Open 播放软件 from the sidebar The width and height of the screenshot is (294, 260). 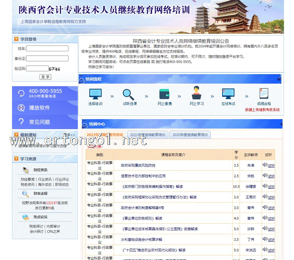tap(39, 108)
